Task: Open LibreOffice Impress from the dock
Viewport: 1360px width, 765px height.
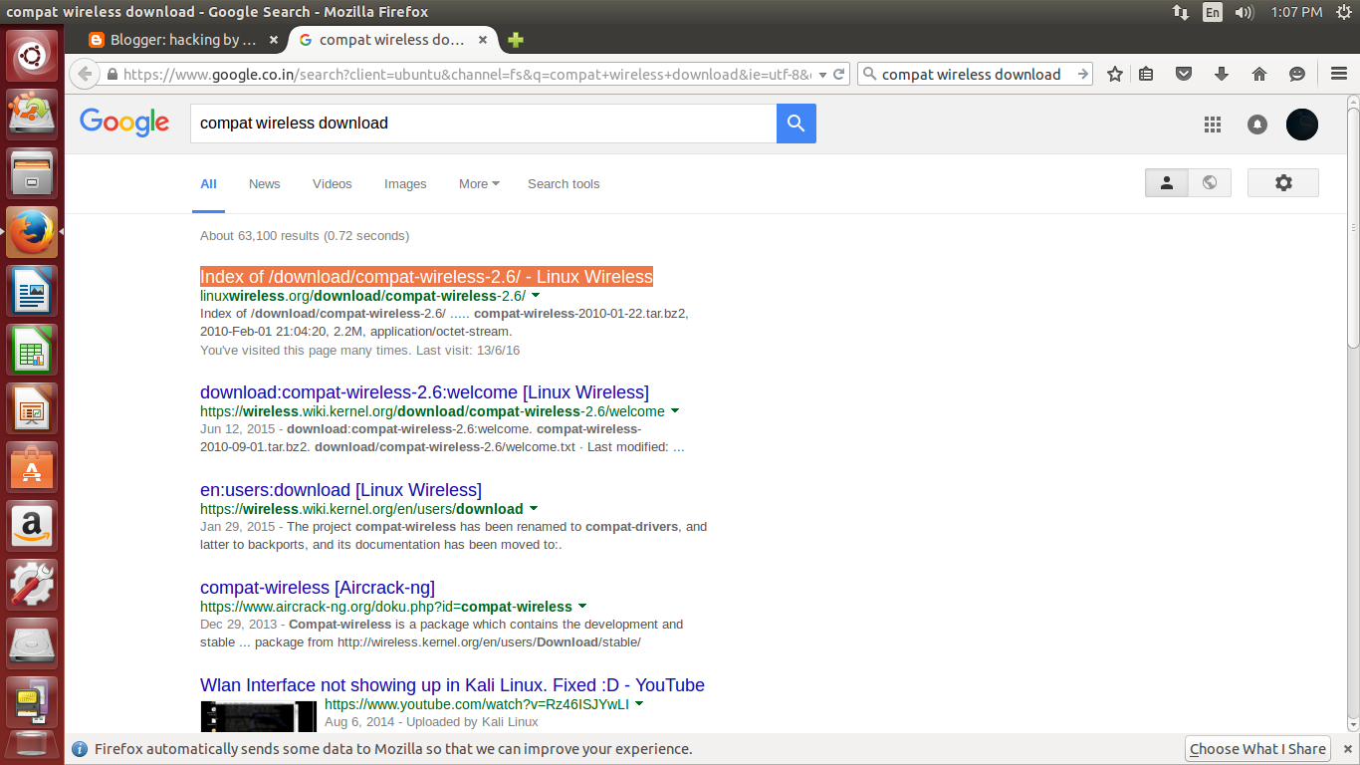Action: click(33, 408)
